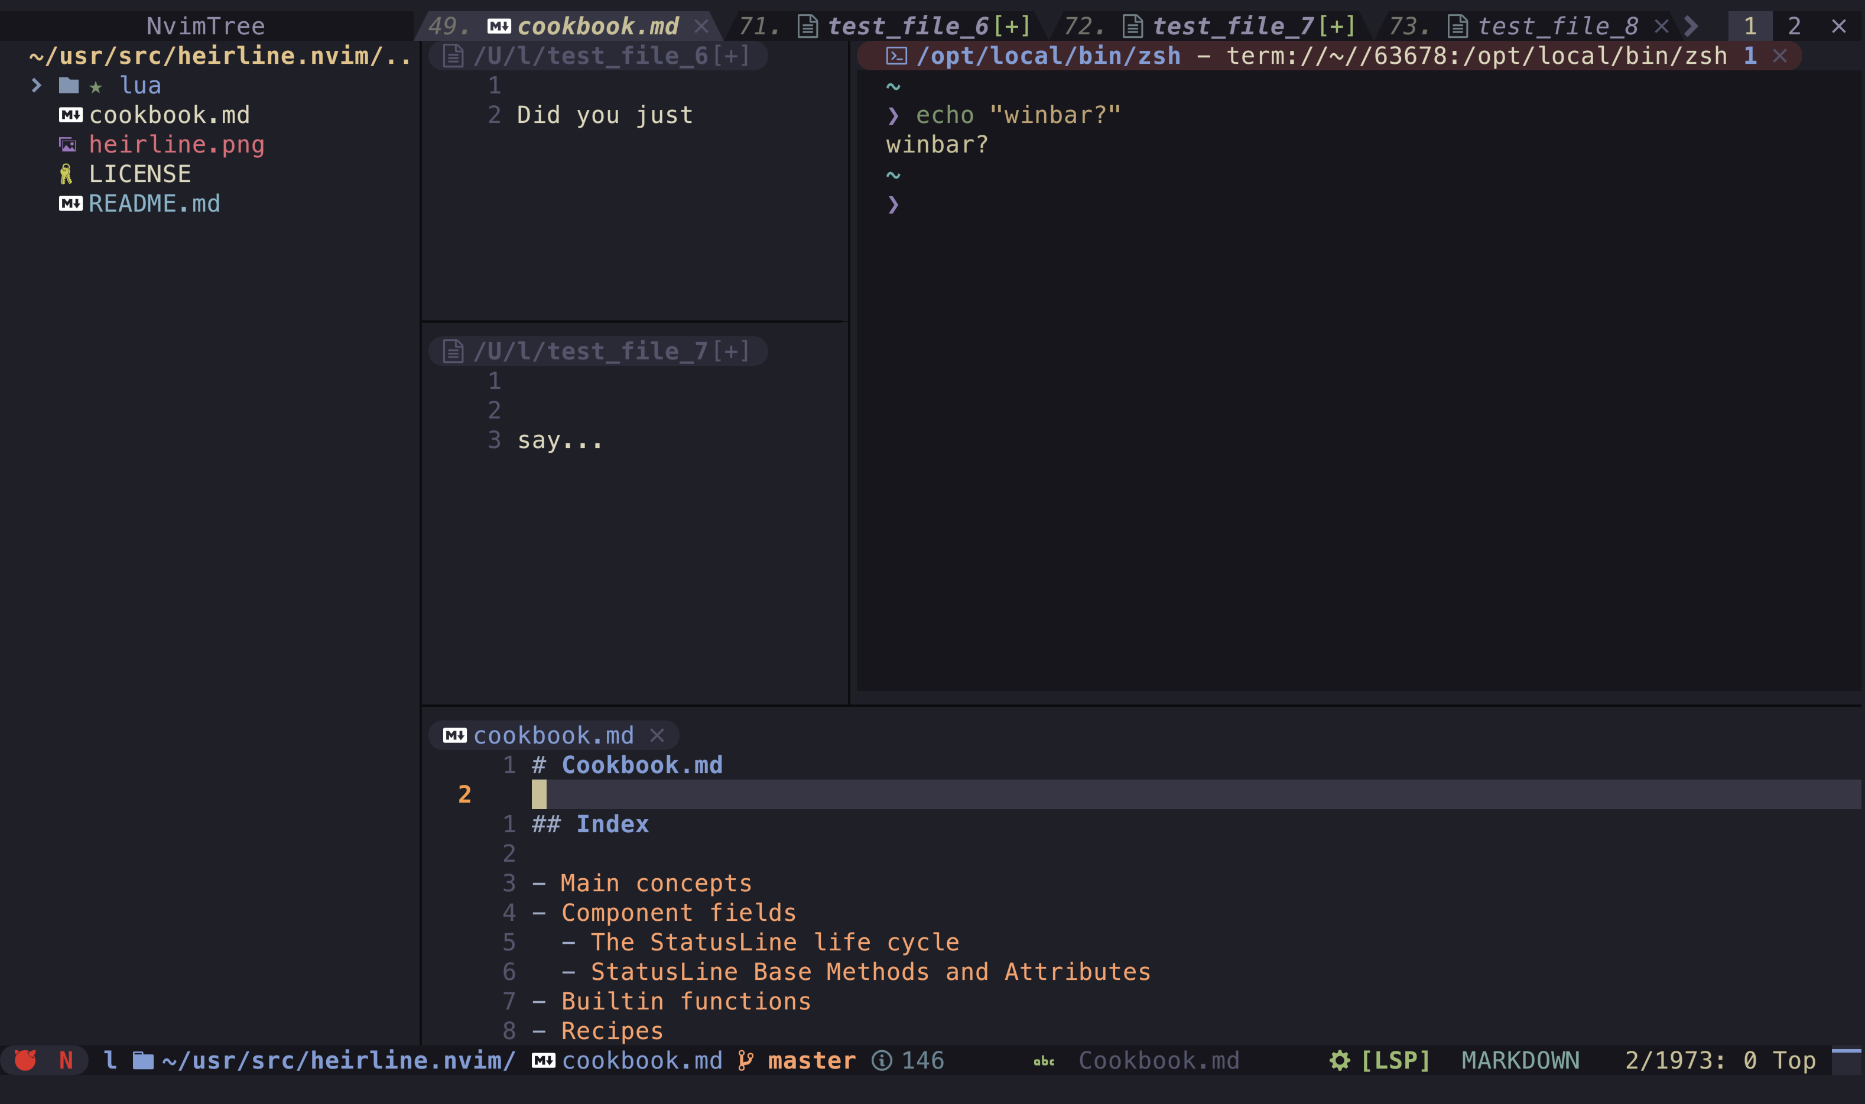The width and height of the screenshot is (1865, 1104).
Task: Open README.md from the file tree
Action: (x=154, y=204)
